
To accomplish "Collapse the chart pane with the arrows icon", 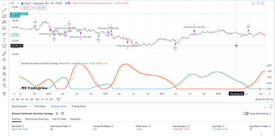I will (x=258, y=3).
